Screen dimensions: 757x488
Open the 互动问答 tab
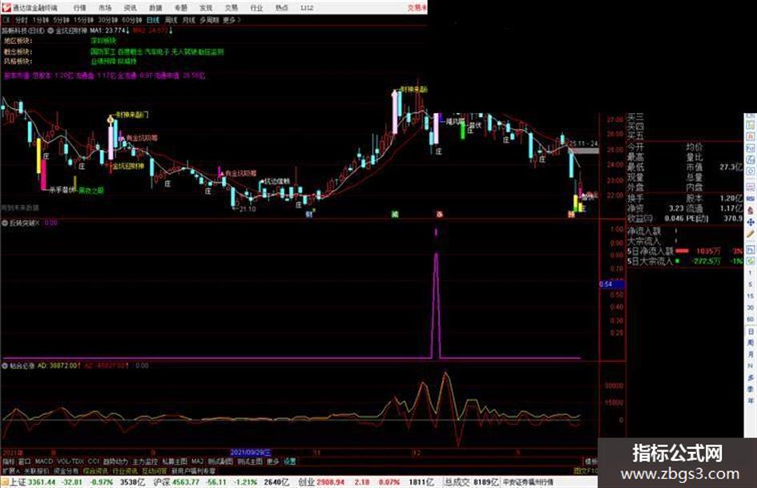(155, 470)
